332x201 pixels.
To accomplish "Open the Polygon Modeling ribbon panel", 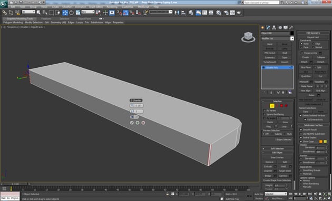I will coord(13,23).
